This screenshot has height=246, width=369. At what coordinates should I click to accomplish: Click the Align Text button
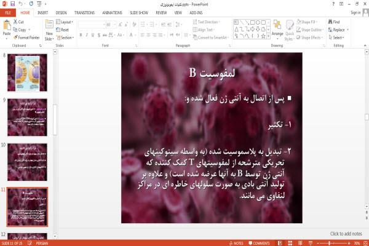[x=204, y=30]
